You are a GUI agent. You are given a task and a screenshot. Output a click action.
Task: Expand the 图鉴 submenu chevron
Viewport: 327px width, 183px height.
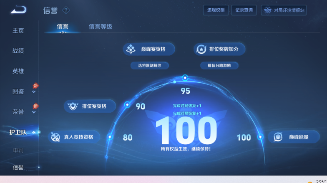34,91
